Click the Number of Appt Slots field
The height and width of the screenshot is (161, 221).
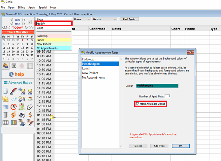point(167,96)
